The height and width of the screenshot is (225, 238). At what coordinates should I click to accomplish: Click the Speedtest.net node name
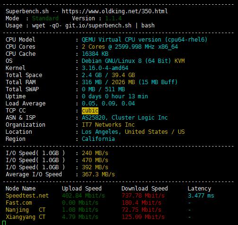(27, 196)
